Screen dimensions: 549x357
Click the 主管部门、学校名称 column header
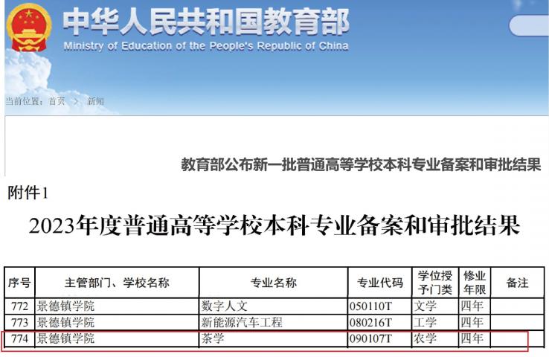click(117, 283)
